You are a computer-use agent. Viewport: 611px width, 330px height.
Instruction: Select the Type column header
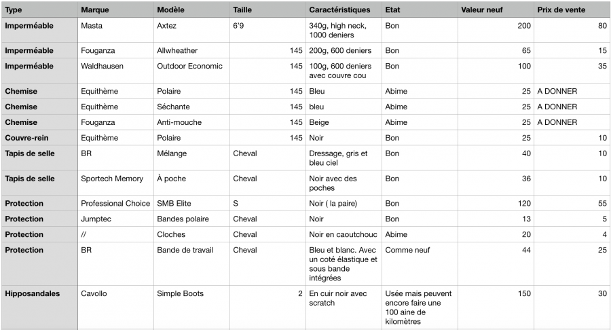(x=39, y=10)
